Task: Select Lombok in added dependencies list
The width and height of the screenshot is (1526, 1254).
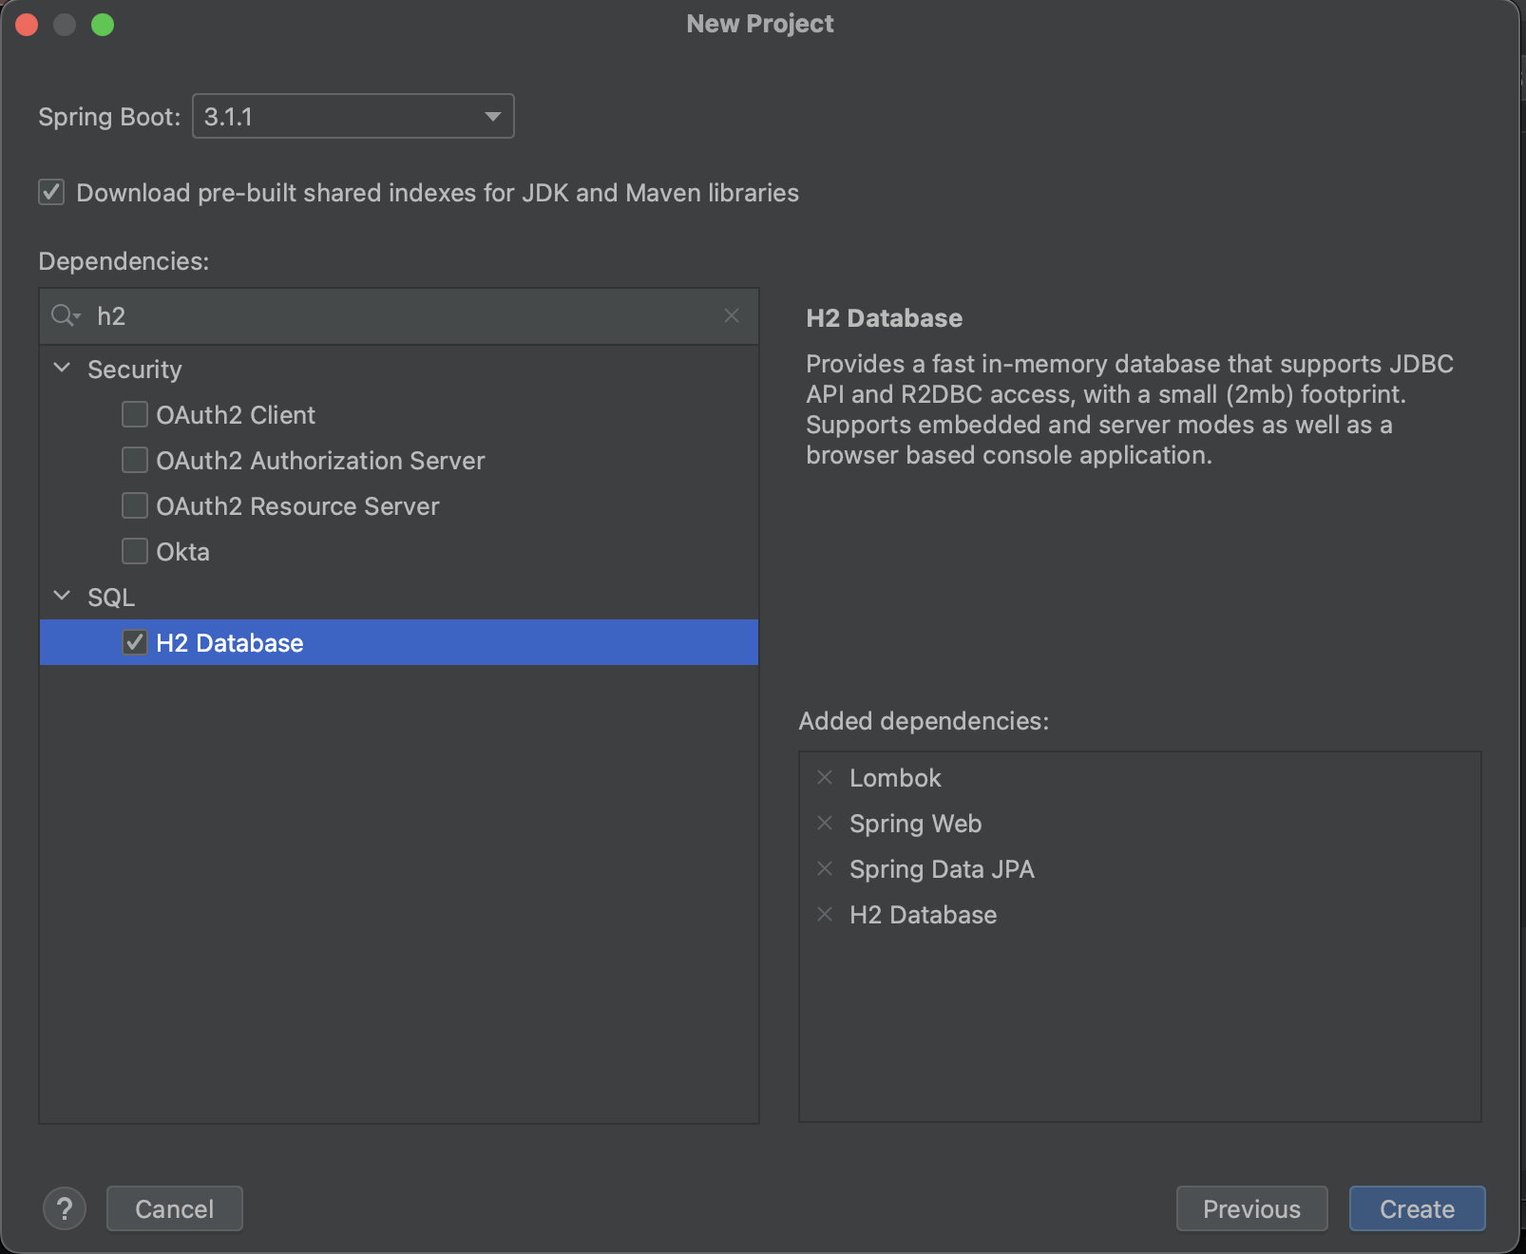Action: click(x=895, y=778)
